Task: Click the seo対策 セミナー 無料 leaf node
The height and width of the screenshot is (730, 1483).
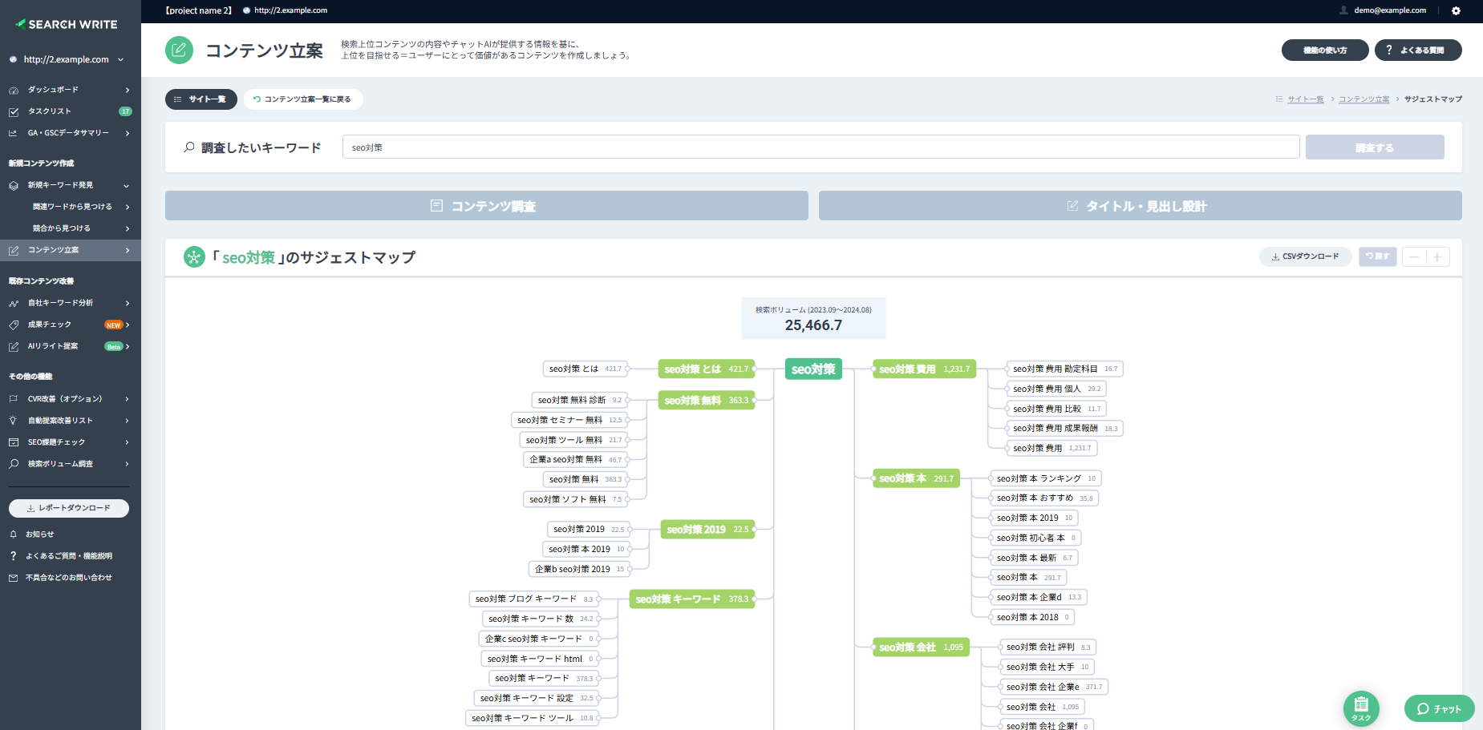Action: (x=569, y=420)
